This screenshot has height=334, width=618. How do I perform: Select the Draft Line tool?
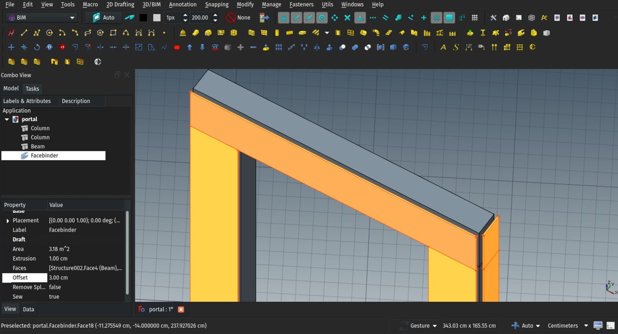[24, 33]
